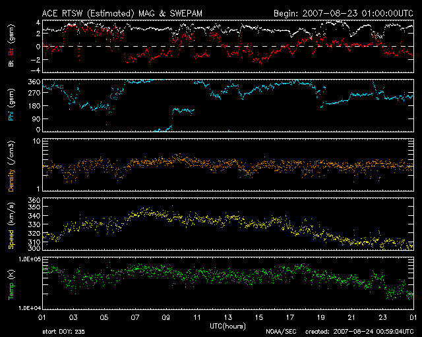Click the '15' hour label on the time axis
This screenshot has width=422, height=337.
(259, 317)
